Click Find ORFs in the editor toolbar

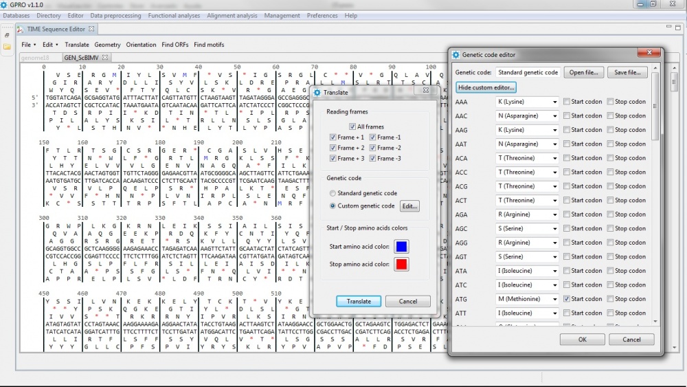(x=175, y=45)
